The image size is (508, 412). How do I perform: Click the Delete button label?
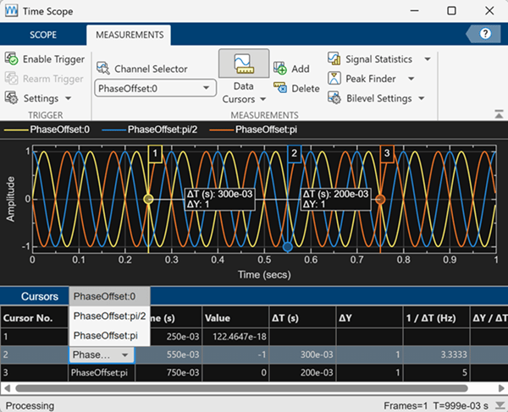306,88
